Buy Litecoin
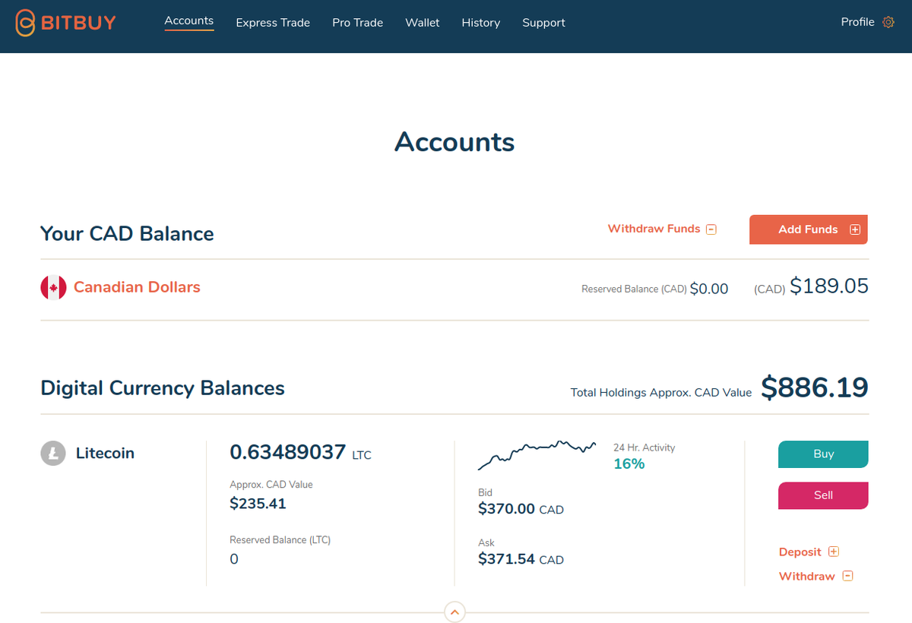 [823, 454]
